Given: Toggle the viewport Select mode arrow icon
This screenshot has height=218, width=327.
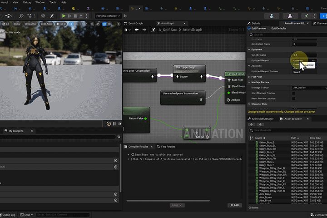Looking at the screenshot, I should [71, 24].
